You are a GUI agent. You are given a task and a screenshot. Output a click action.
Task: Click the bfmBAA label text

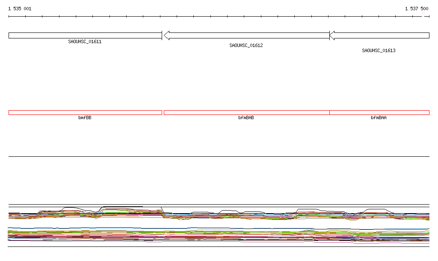(x=379, y=117)
